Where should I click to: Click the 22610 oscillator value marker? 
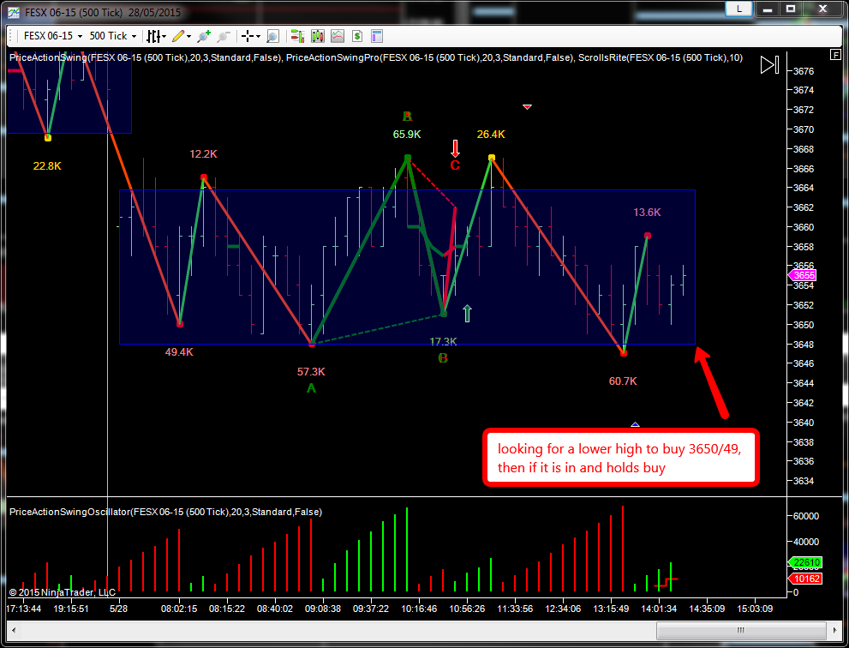click(x=805, y=562)
